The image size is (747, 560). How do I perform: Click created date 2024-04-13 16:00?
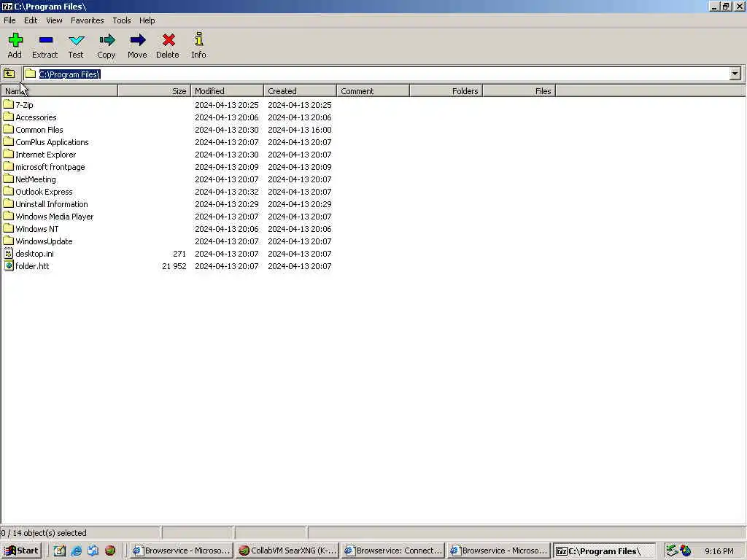click(x=300, y=130)
